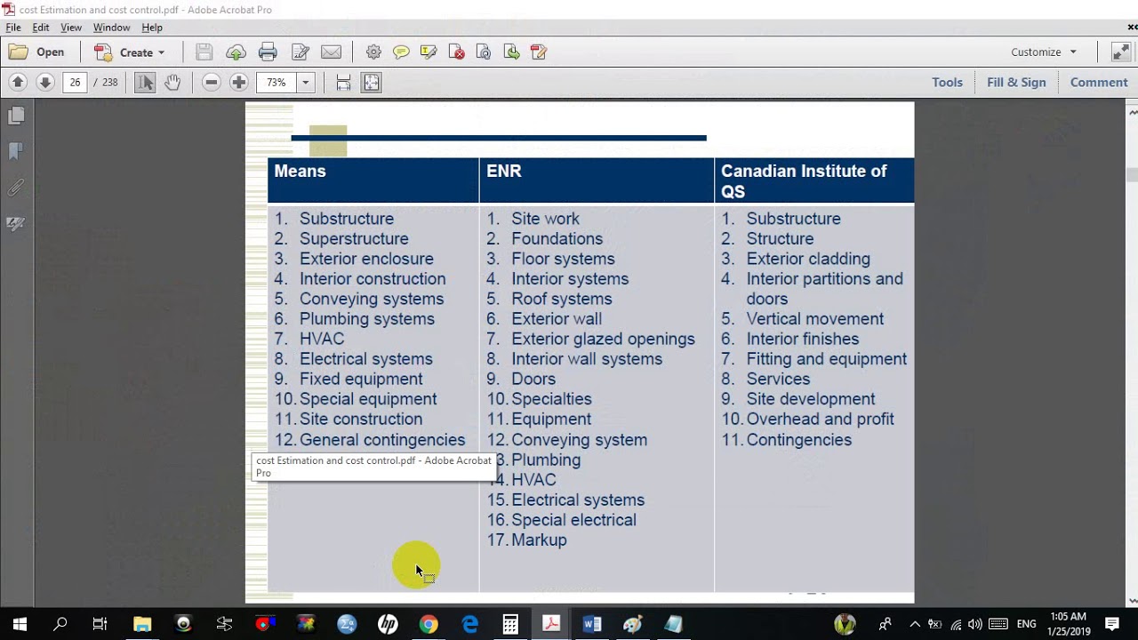The width and height of the screenshot is (1138, 640).
Task: Show hidden tray icons chevron
Action: click(914, 624)
